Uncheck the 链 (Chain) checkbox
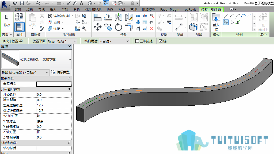 coord(161,41)
